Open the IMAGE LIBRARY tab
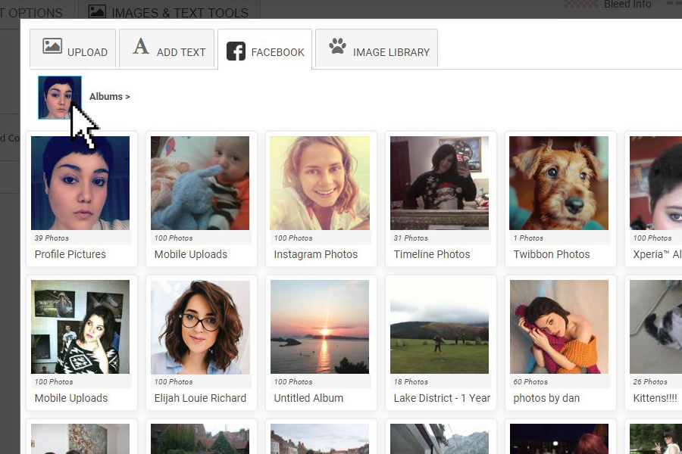 [x=376, y=48]
